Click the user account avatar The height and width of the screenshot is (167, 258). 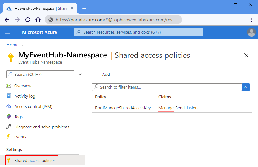click(251, 32)
